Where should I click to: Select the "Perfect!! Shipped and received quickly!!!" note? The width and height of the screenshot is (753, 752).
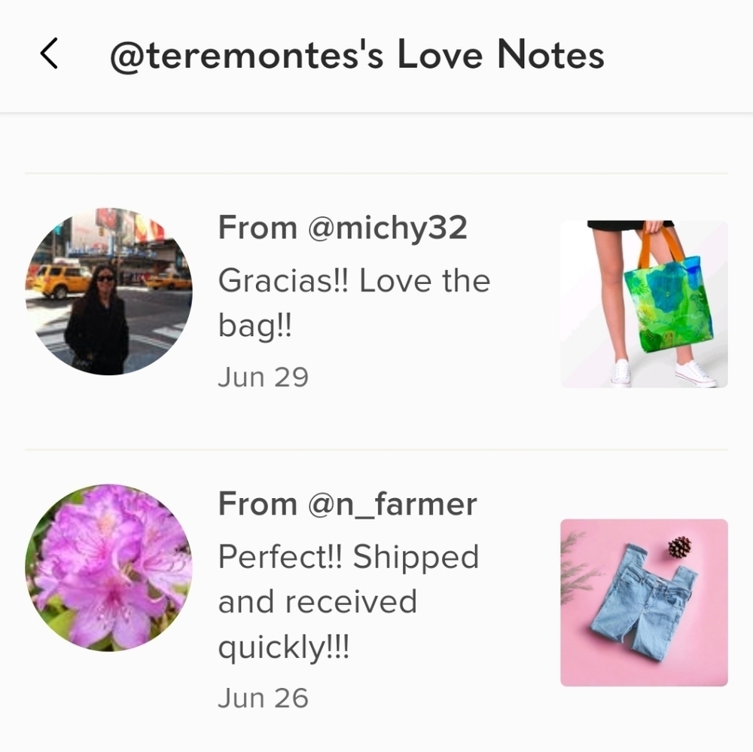pyautogui.click(x=349, y=601)
